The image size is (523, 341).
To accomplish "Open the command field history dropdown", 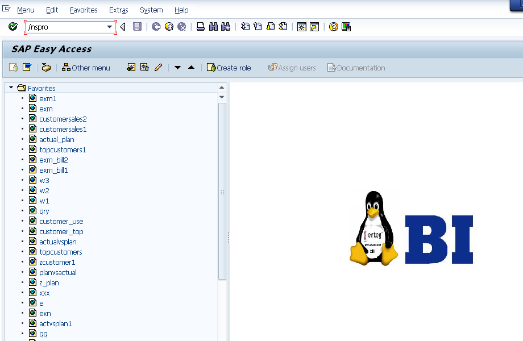I will point(109,27).
